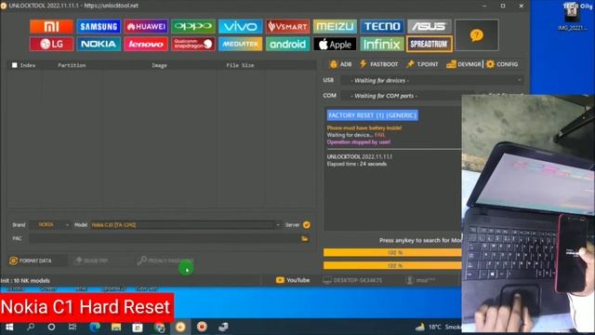Select the Vsmart brand logo
The image size is (595, 335).
point(287,26)
